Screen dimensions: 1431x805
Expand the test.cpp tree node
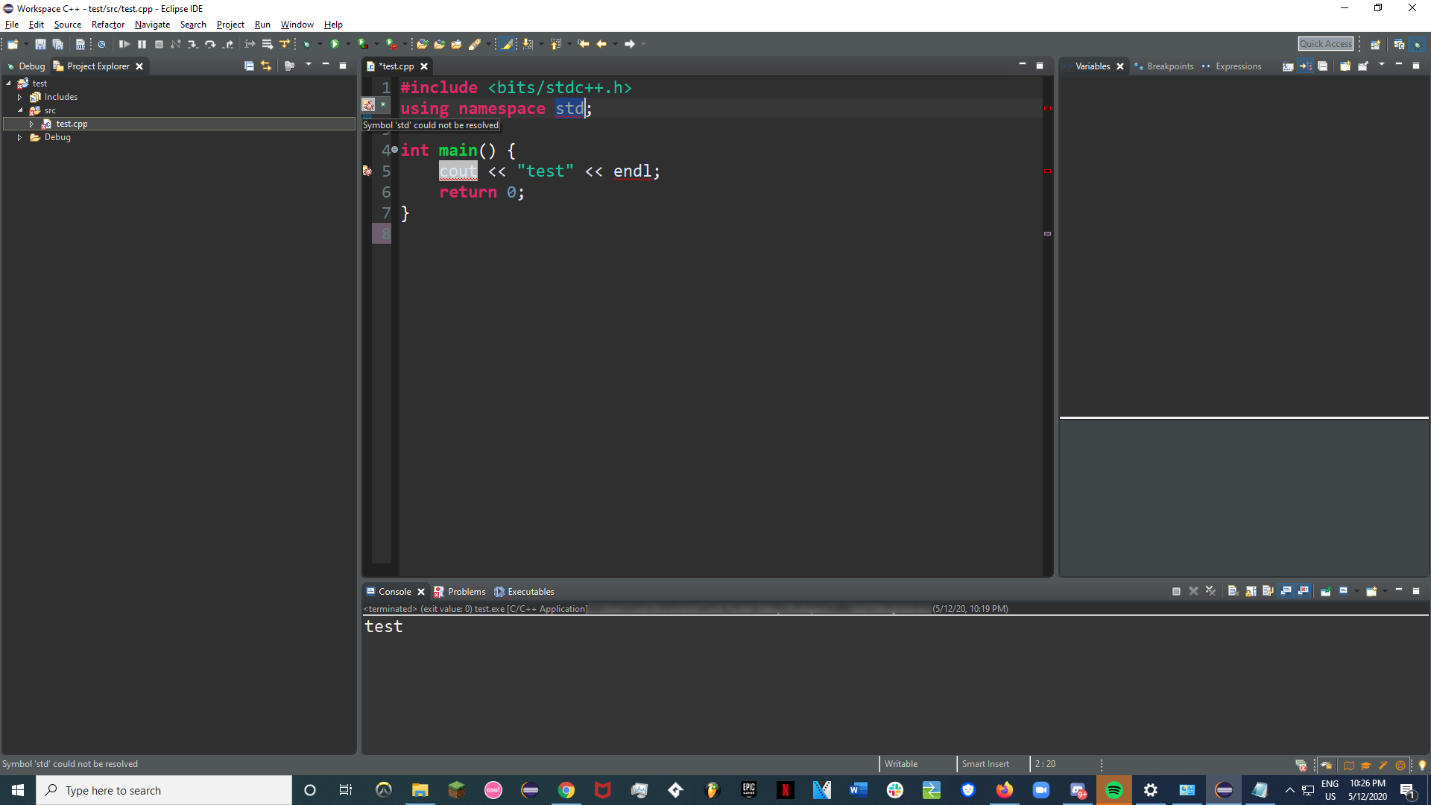(31, 124)
